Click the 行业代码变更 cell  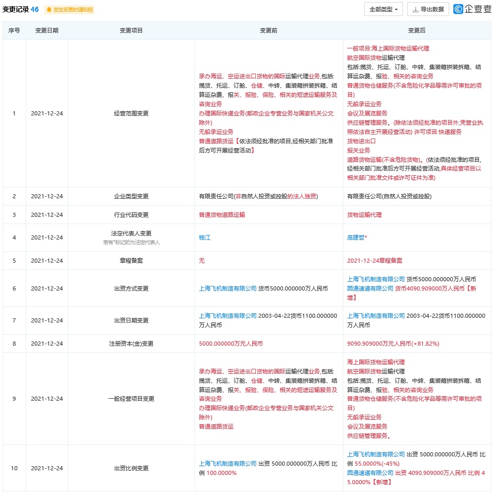[x=131, y=215]
